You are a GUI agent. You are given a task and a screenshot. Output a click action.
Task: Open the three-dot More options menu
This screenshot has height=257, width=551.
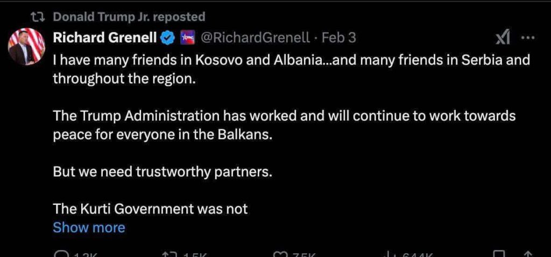click(x=528, y=38)
